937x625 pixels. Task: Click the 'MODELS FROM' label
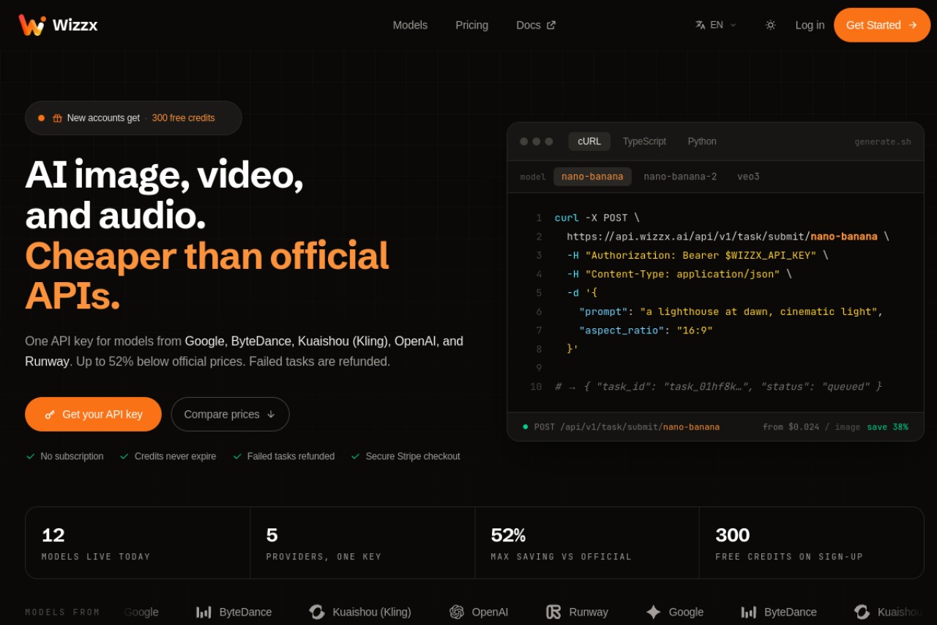pos(62,613)
